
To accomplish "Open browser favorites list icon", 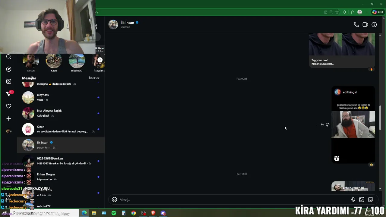I will [352, 12].
